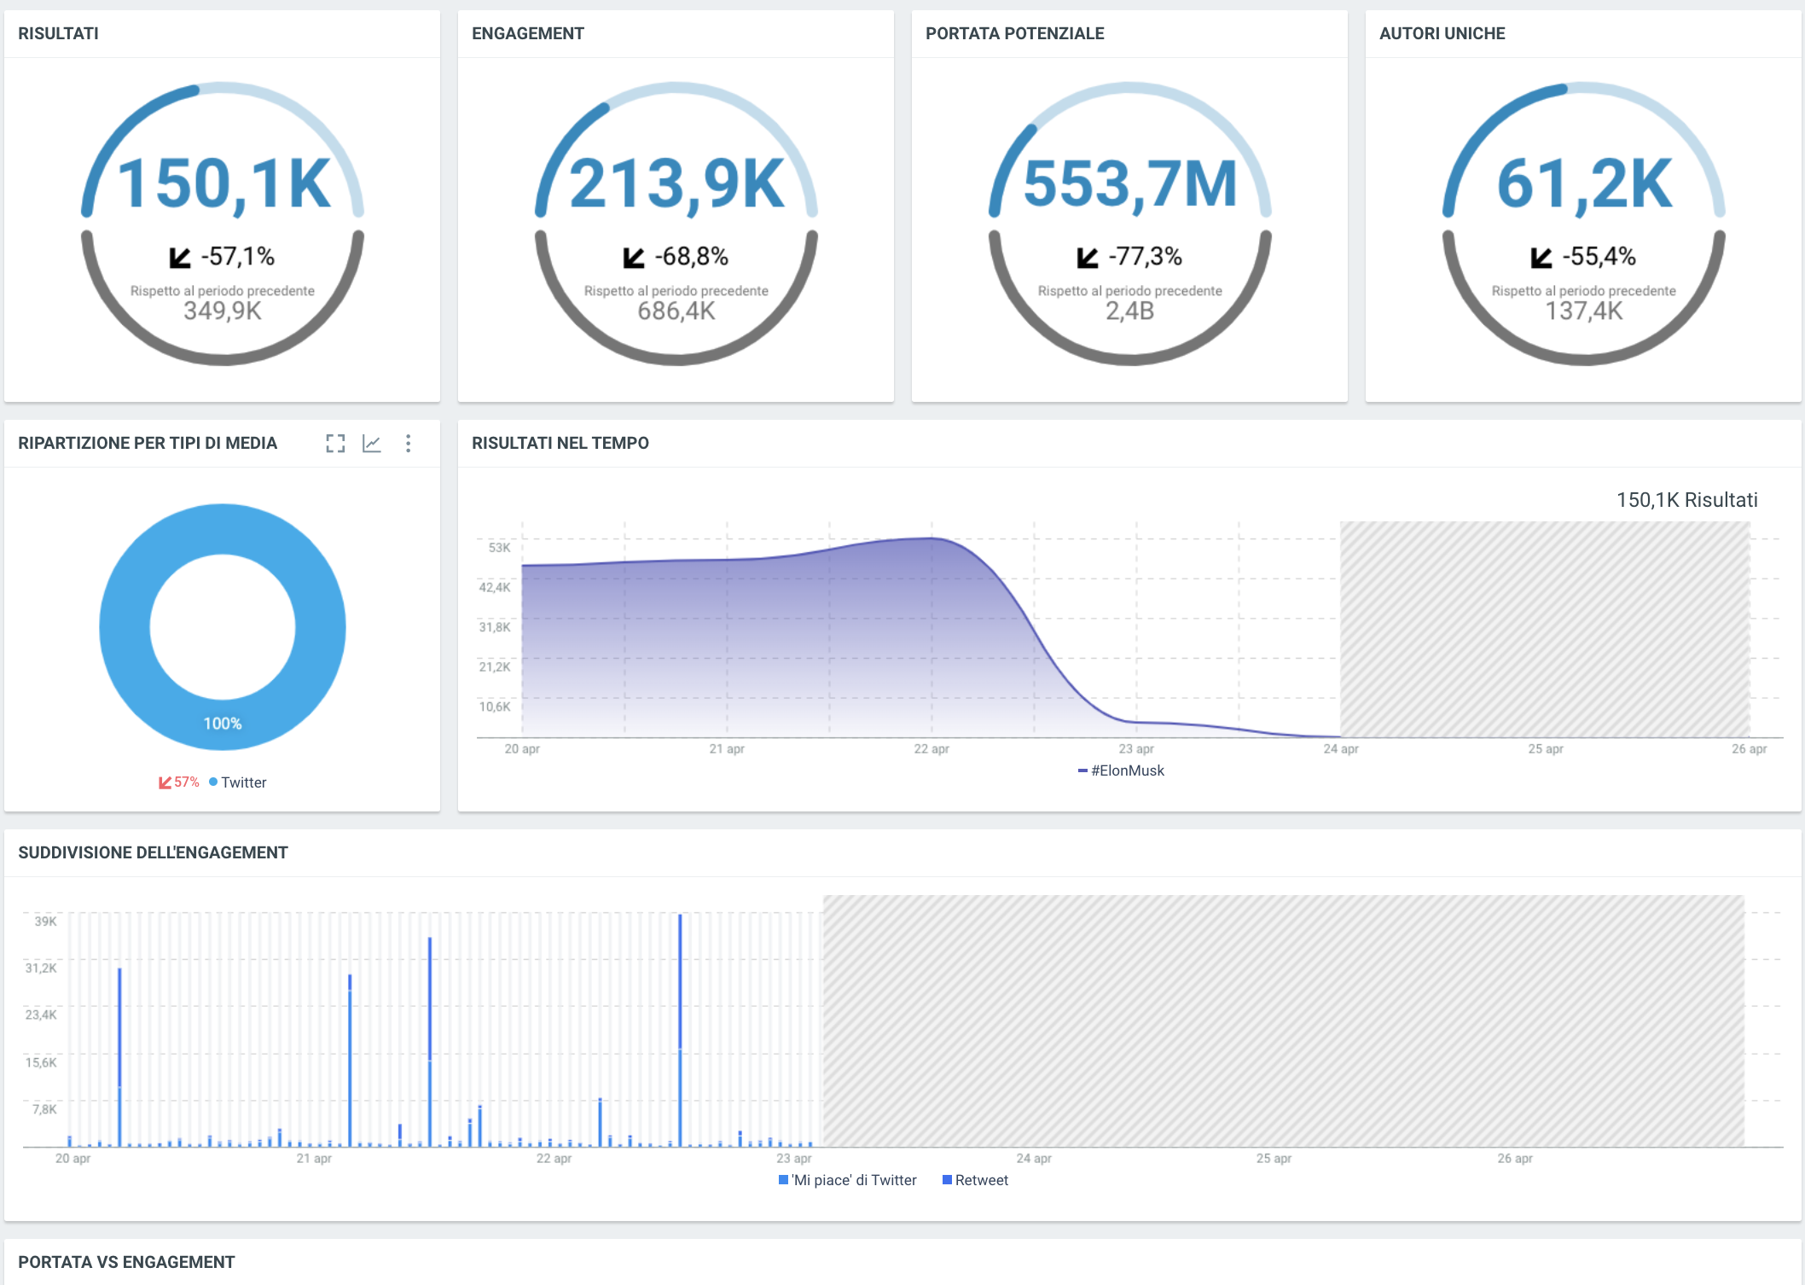Click the PORTATA POTENZIALE panel title

click(x=1015, y=33)
